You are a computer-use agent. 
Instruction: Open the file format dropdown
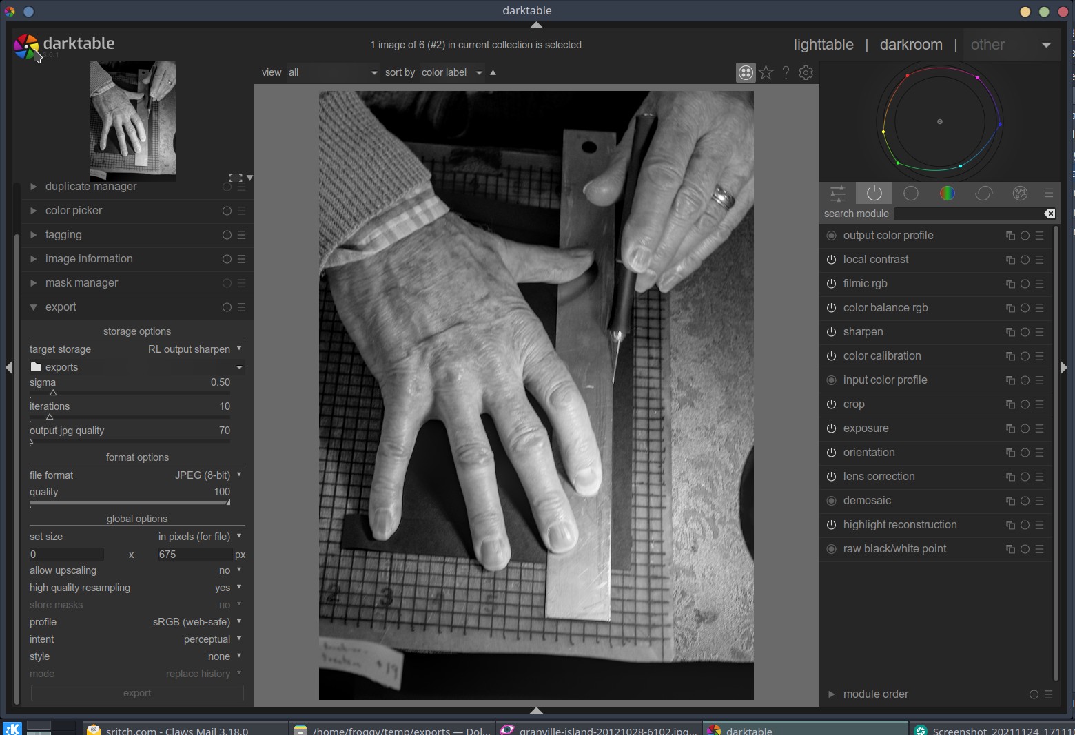click(137, 475)
